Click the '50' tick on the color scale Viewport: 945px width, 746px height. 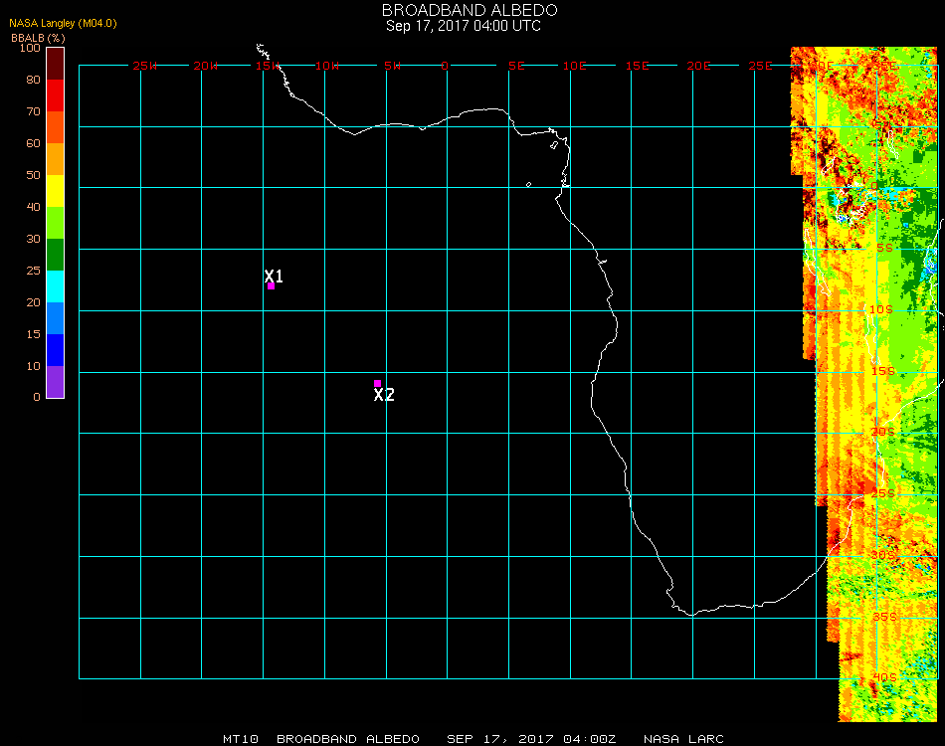33,175
